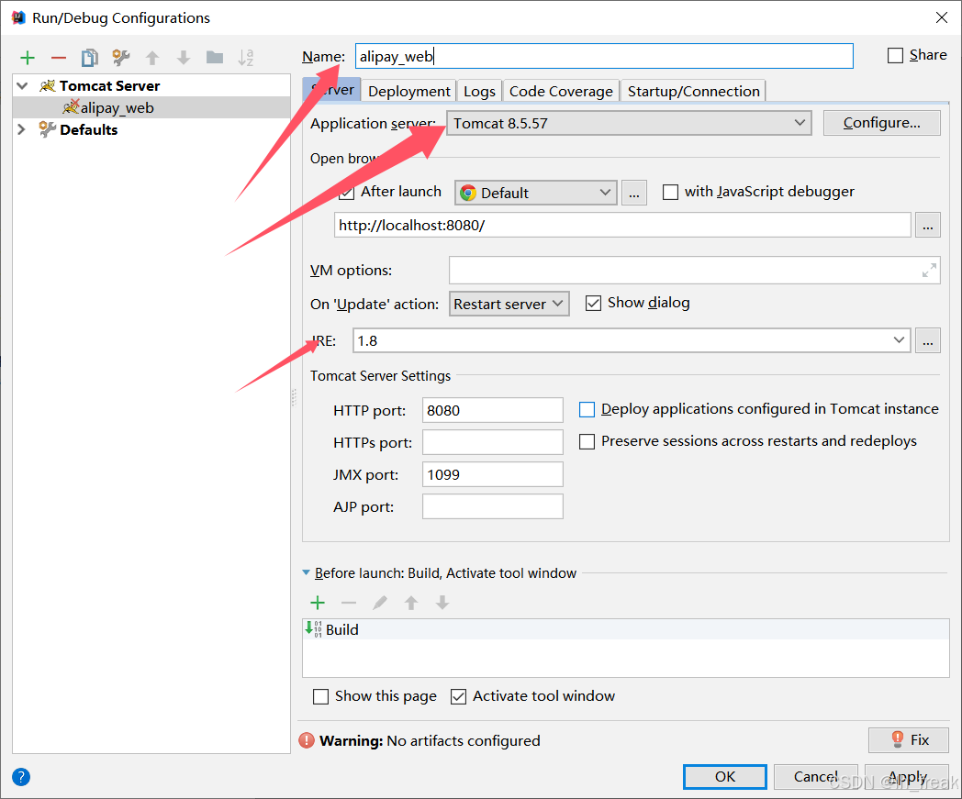This screenshot has width=962, height=799.
Task: Open the edit defaults wrench icon
Action: [121, 58]
